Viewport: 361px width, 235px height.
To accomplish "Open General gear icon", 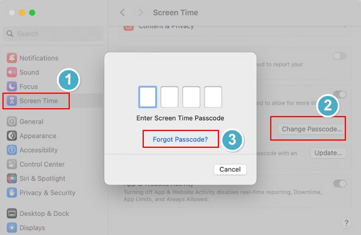I will [12, 121].
